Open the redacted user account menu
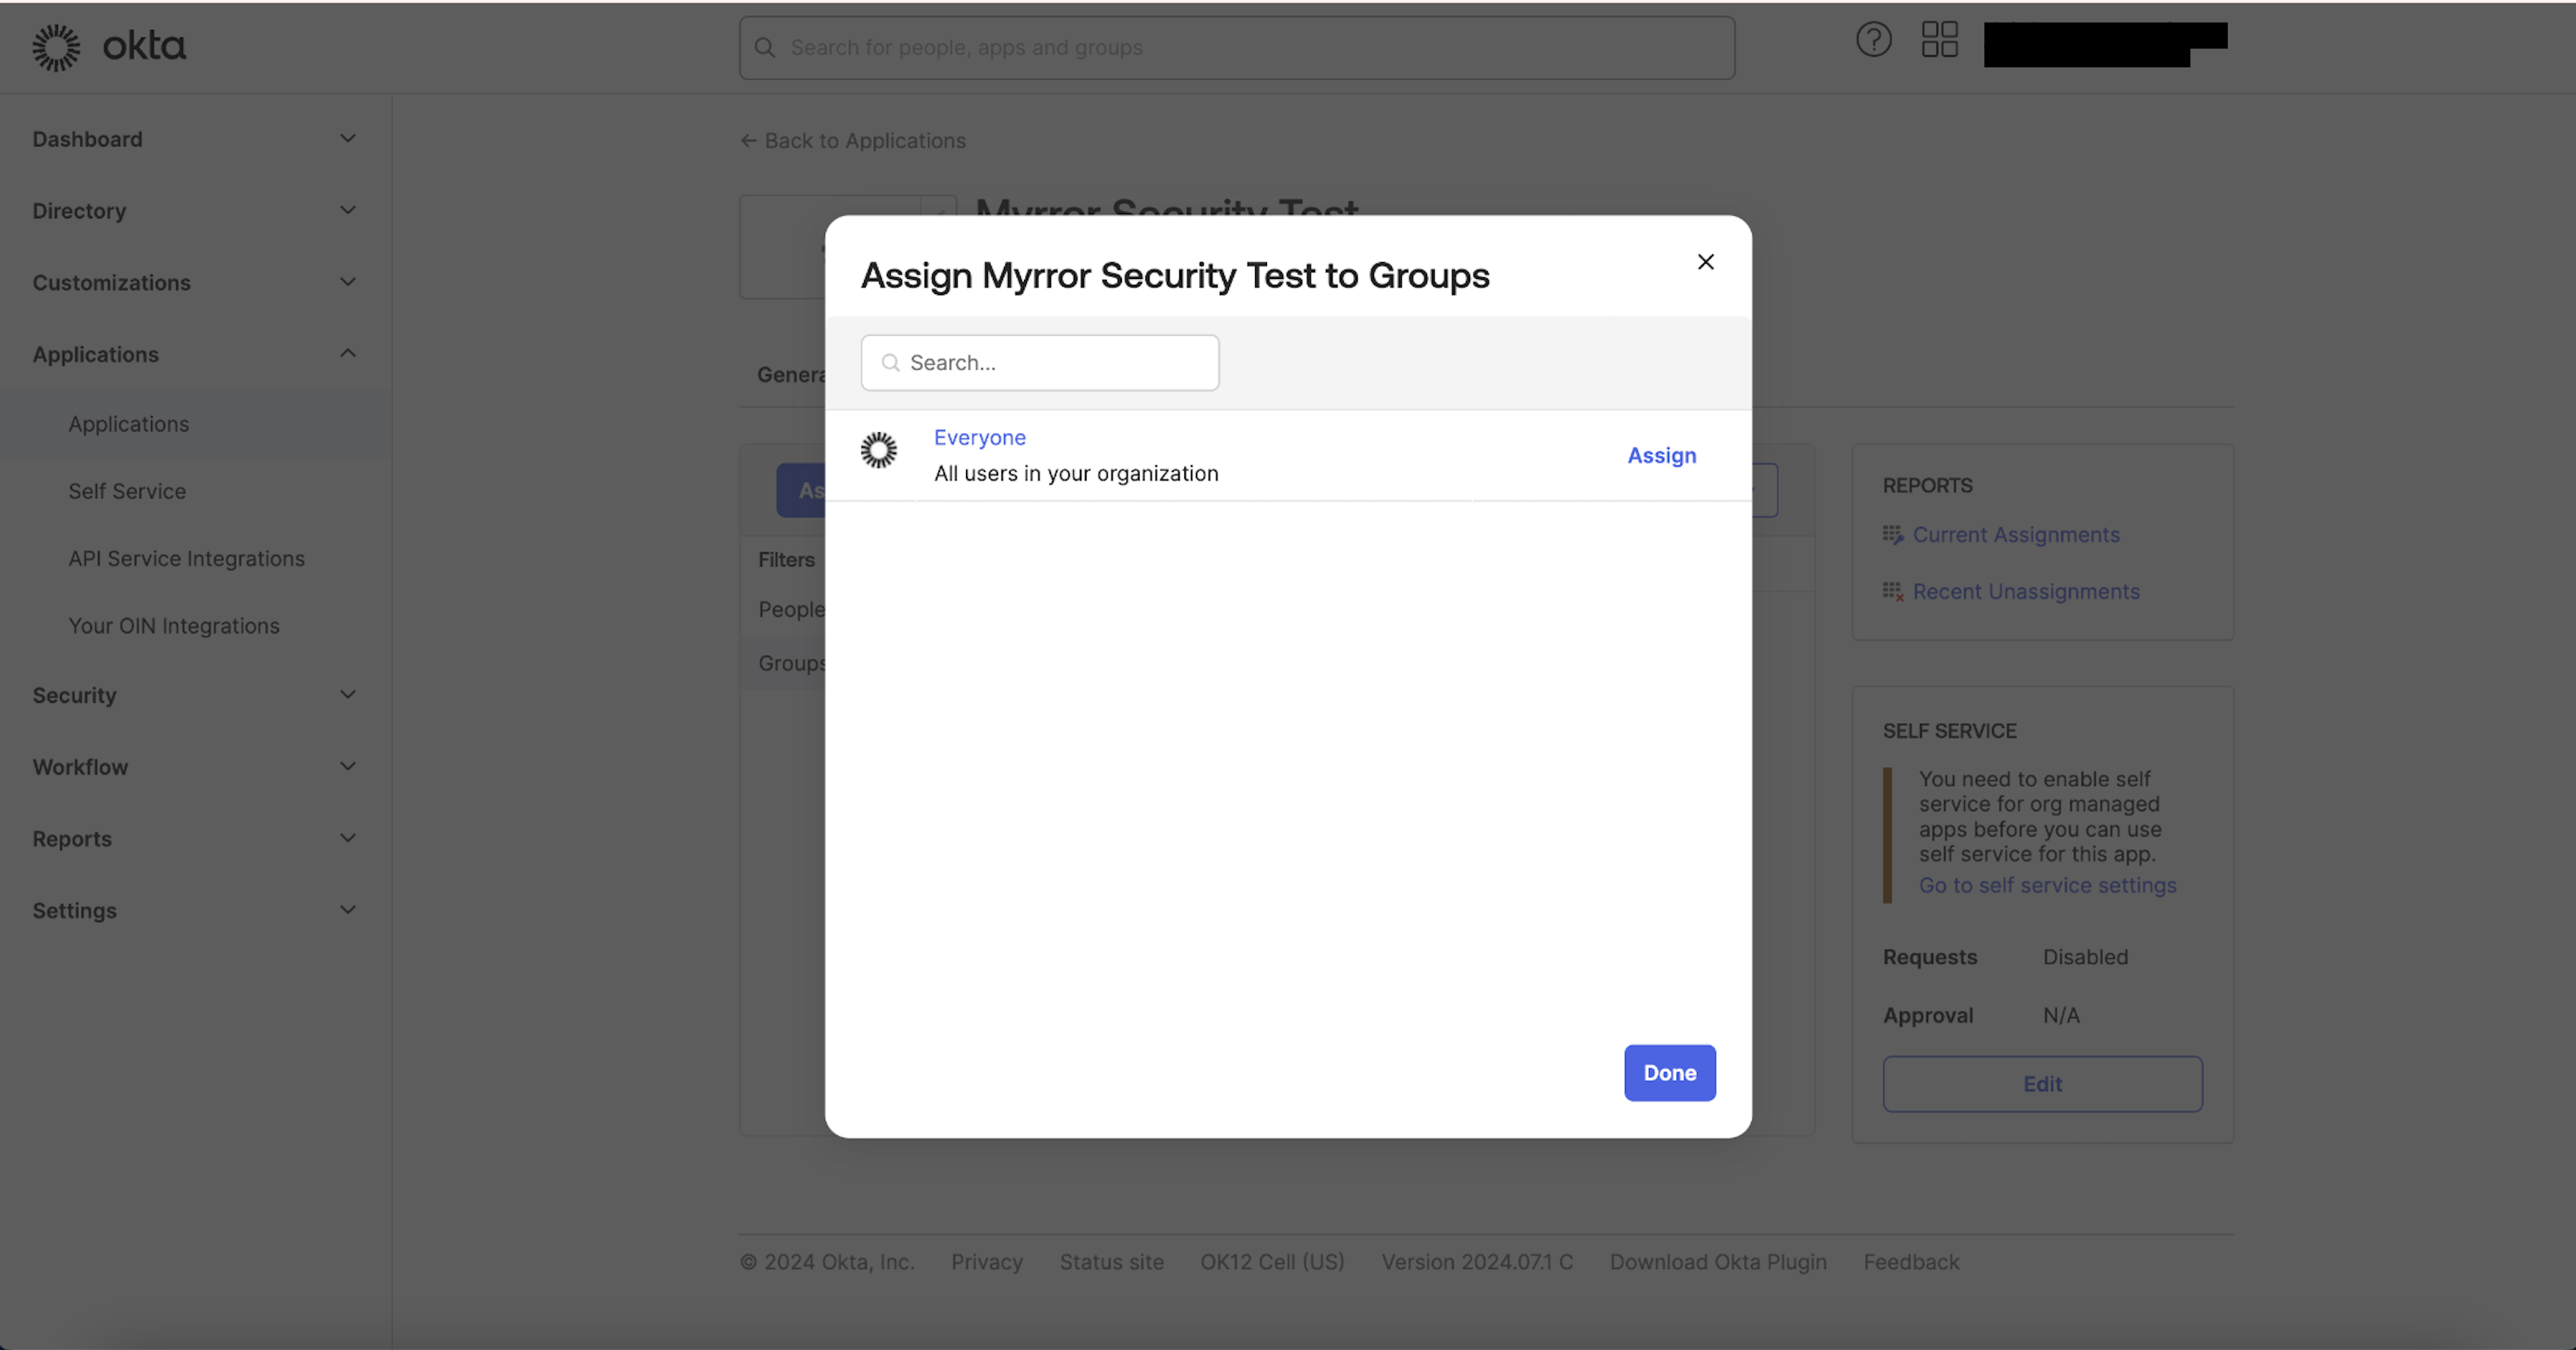 pos(2104,45)
